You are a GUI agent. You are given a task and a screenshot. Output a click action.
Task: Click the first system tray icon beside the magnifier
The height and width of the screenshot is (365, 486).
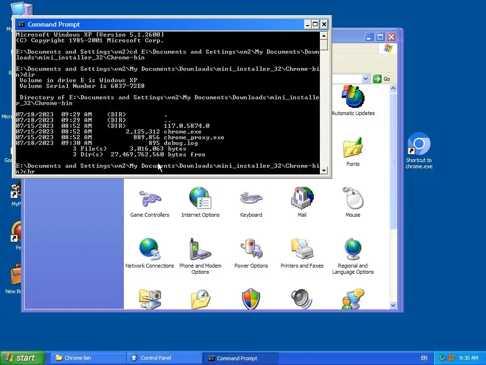(x=442, y=358)
